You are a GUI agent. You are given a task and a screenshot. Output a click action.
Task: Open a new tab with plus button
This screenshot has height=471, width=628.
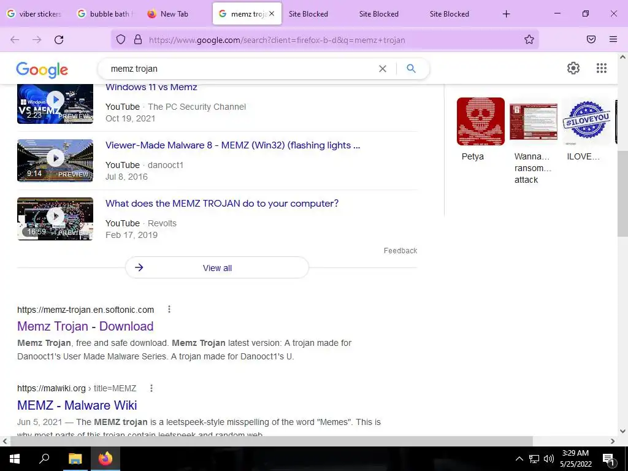tap(506, 14)
